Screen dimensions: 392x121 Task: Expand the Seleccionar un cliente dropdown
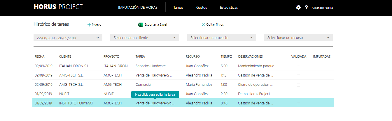tap(145, 38)
